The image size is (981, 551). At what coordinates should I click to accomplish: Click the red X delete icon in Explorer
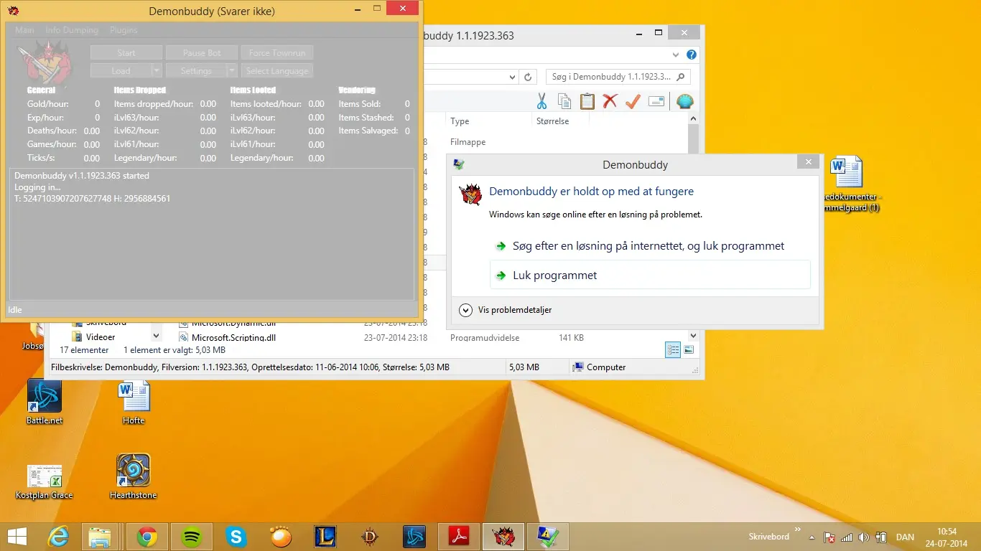click(610, 101)
